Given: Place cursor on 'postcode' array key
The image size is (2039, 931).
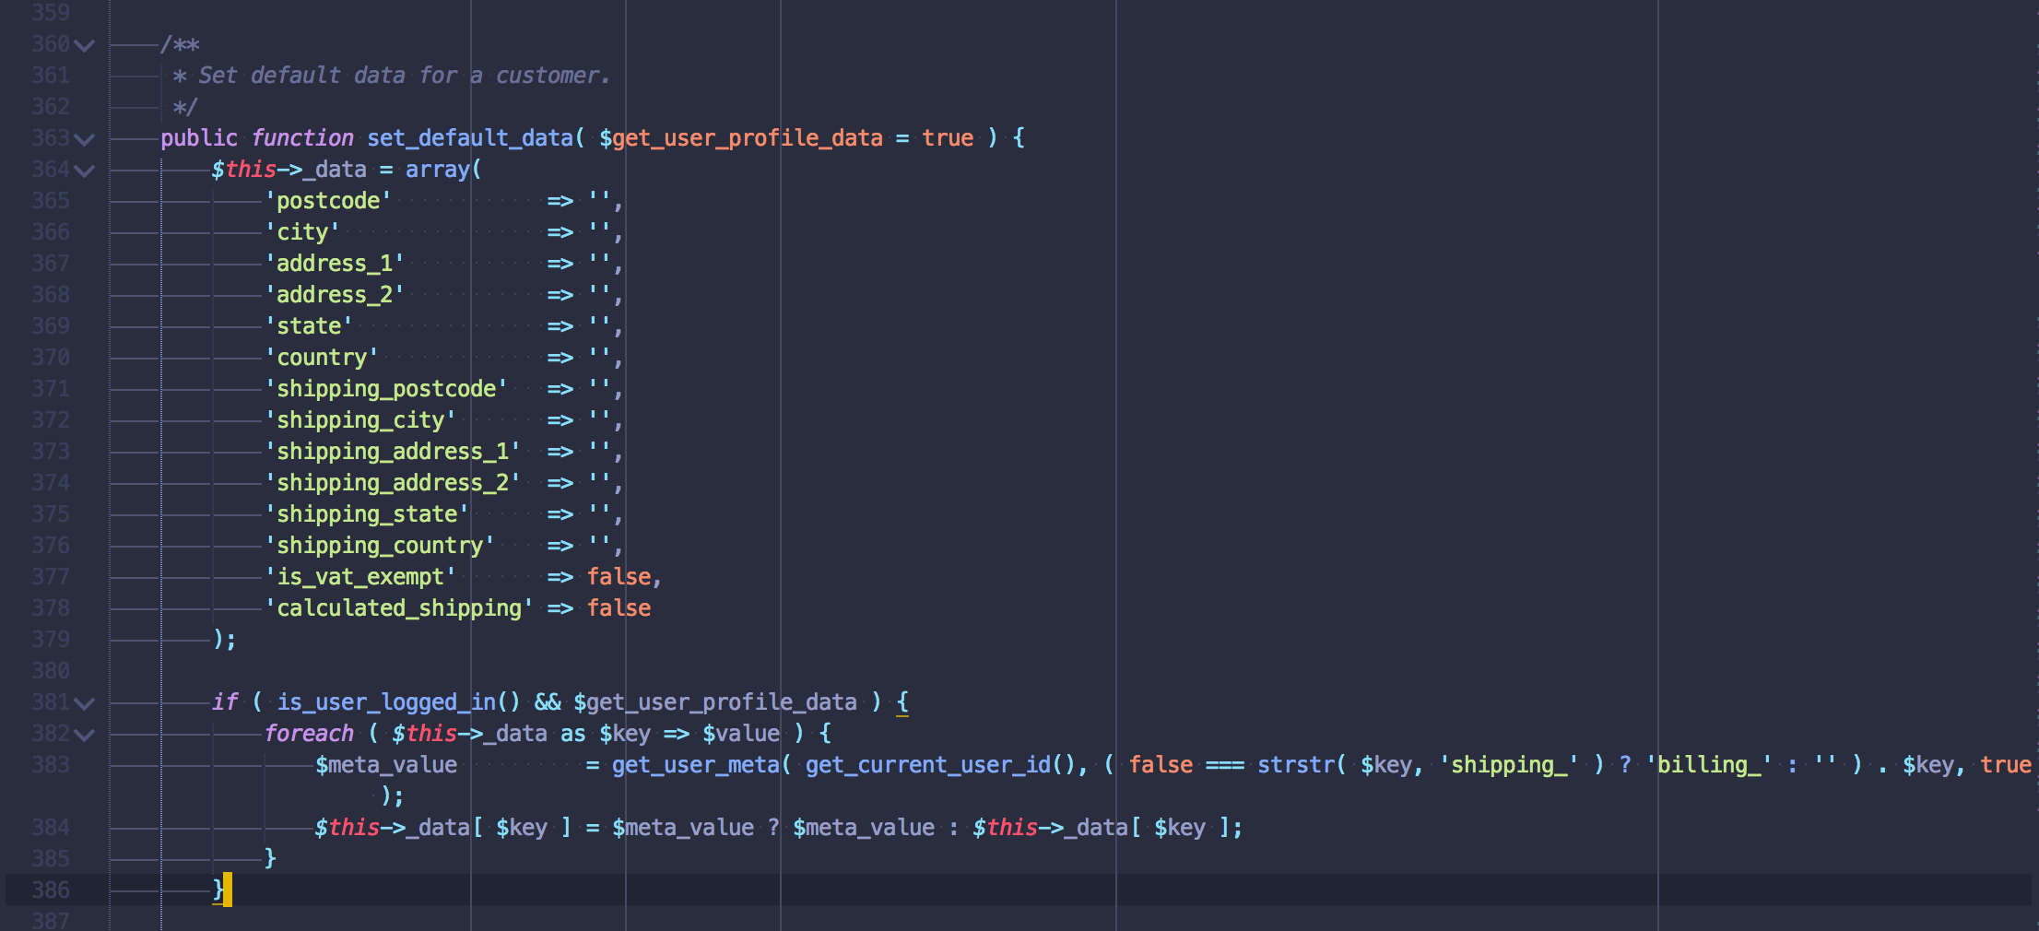Looking at the screenshot, I should (328, 201).
